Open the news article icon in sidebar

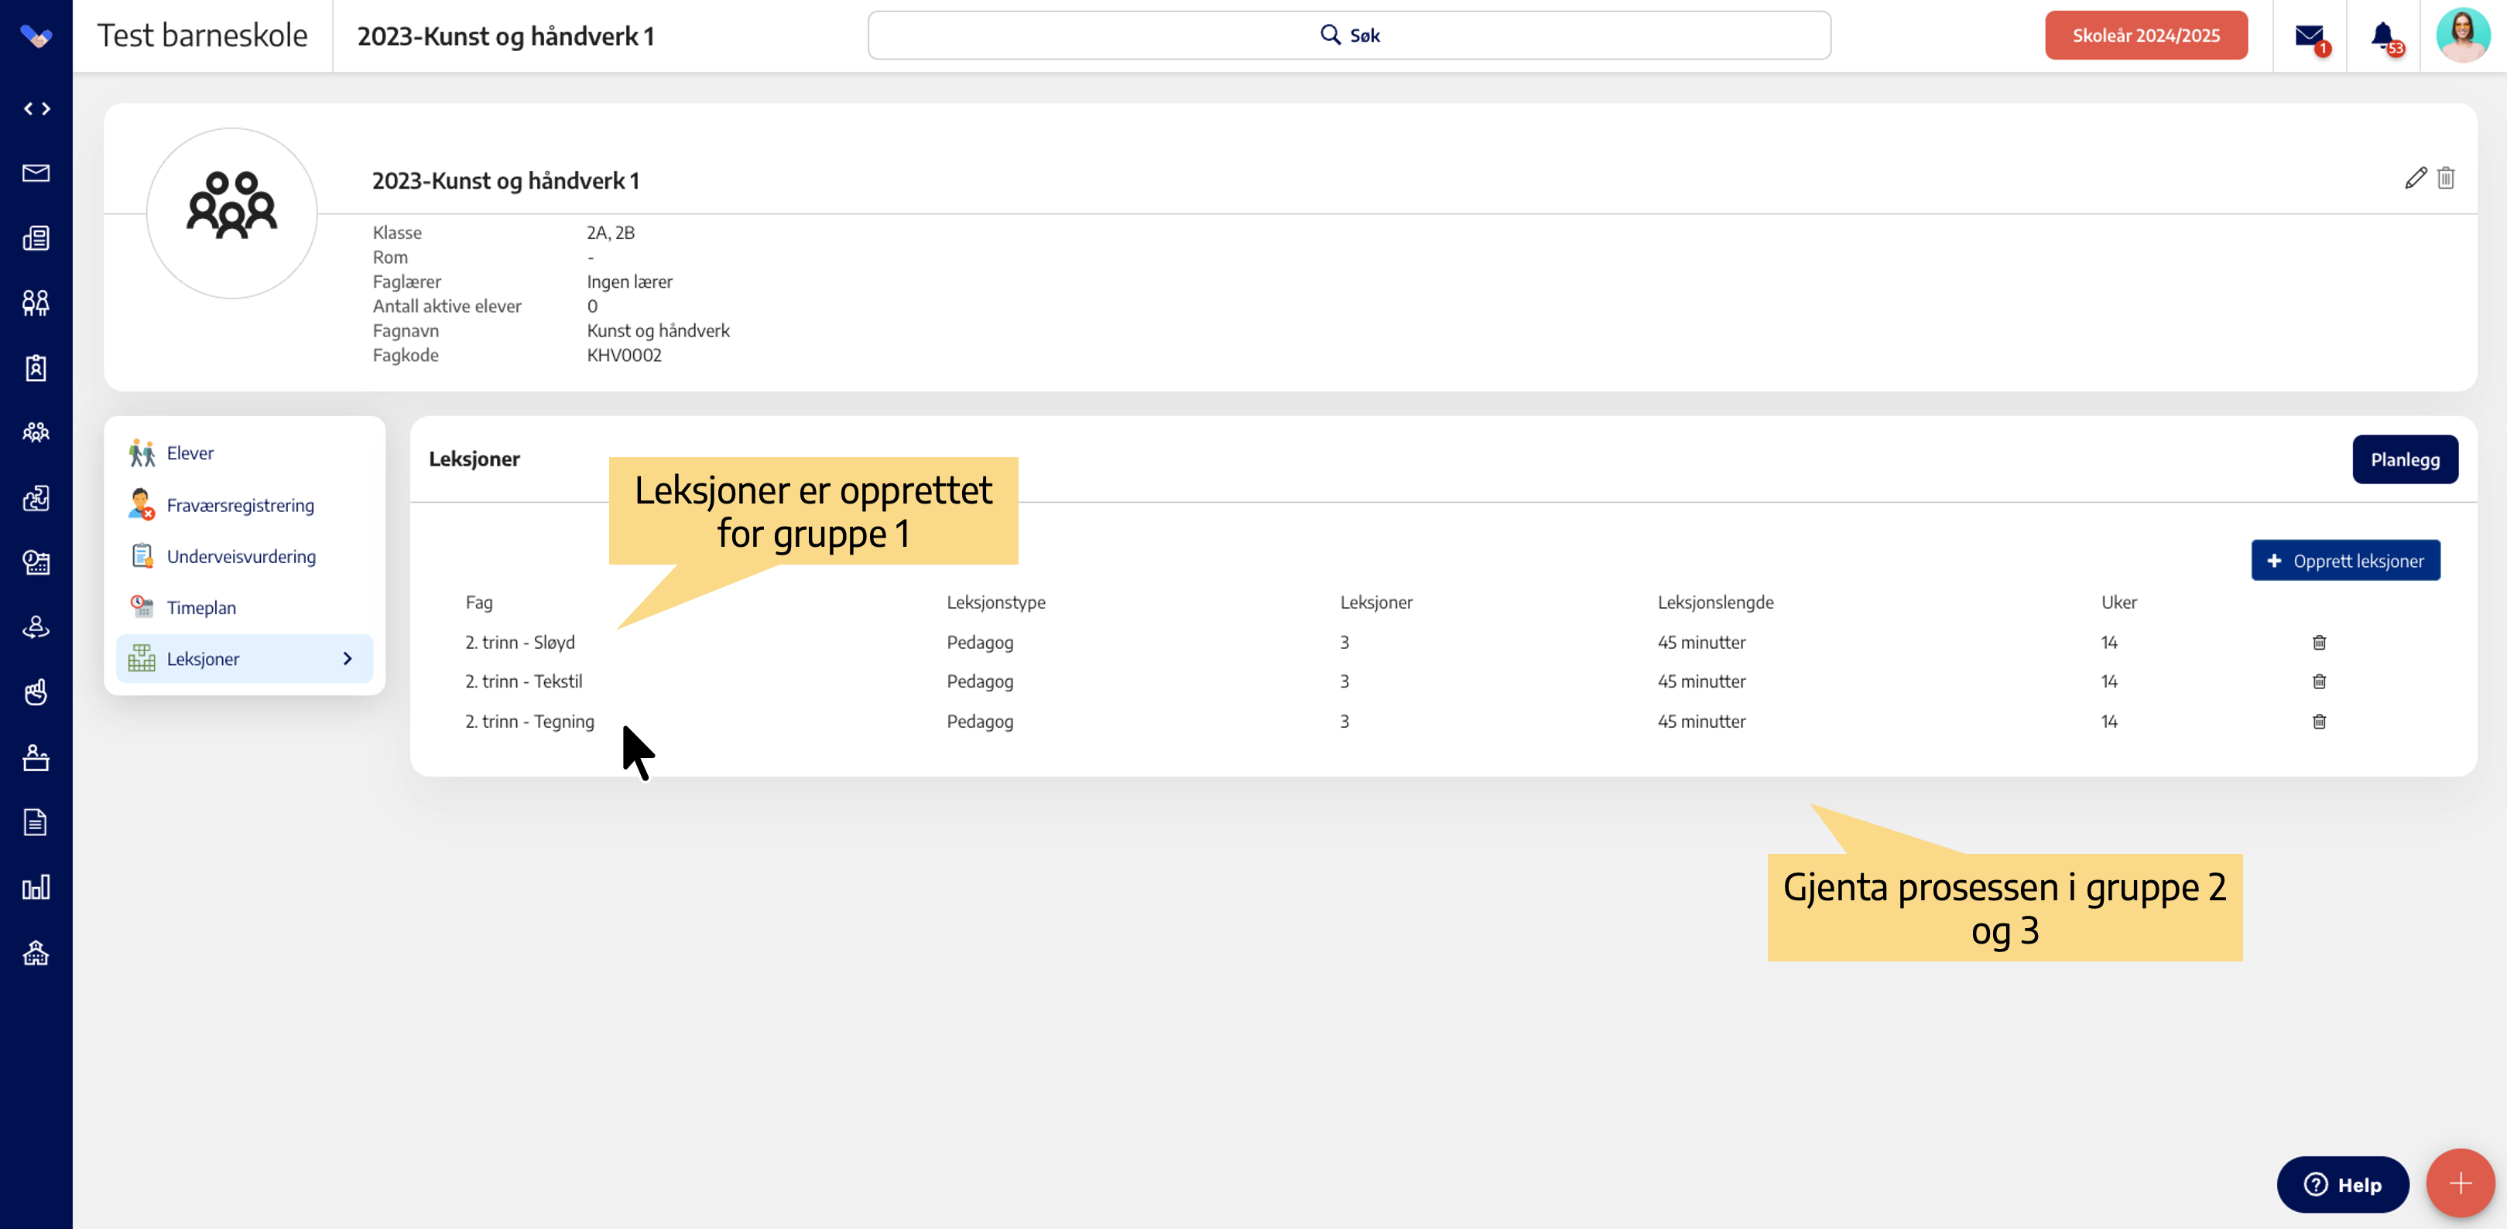(36, 238)
